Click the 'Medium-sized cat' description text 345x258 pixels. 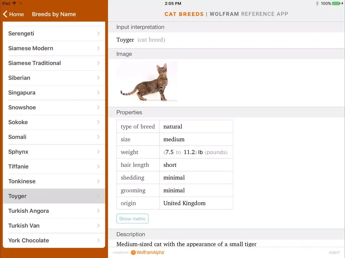coord(186,244)
